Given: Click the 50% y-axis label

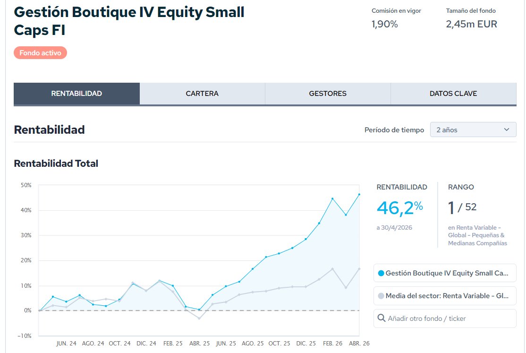Looking at the screenshot, I should pos(26,185).
